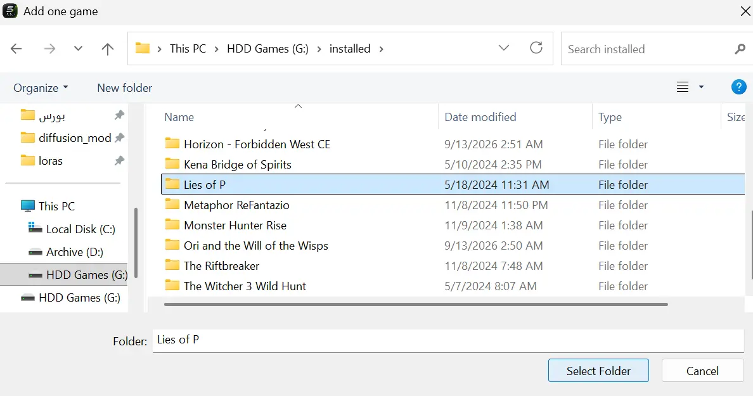Select Kena Bridge of Spirits folder
The image size is (753, 396).
pos(453,165)
